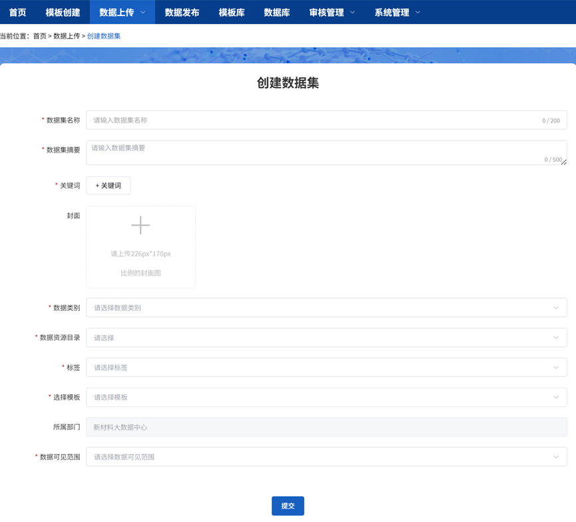Screen dimensions: 576x522
Task: Open the 数据发布 menu item
Action: [x=182, y=11]
